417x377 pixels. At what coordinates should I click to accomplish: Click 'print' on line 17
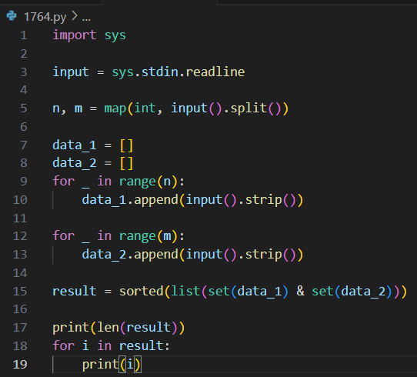tap(71, 328)
